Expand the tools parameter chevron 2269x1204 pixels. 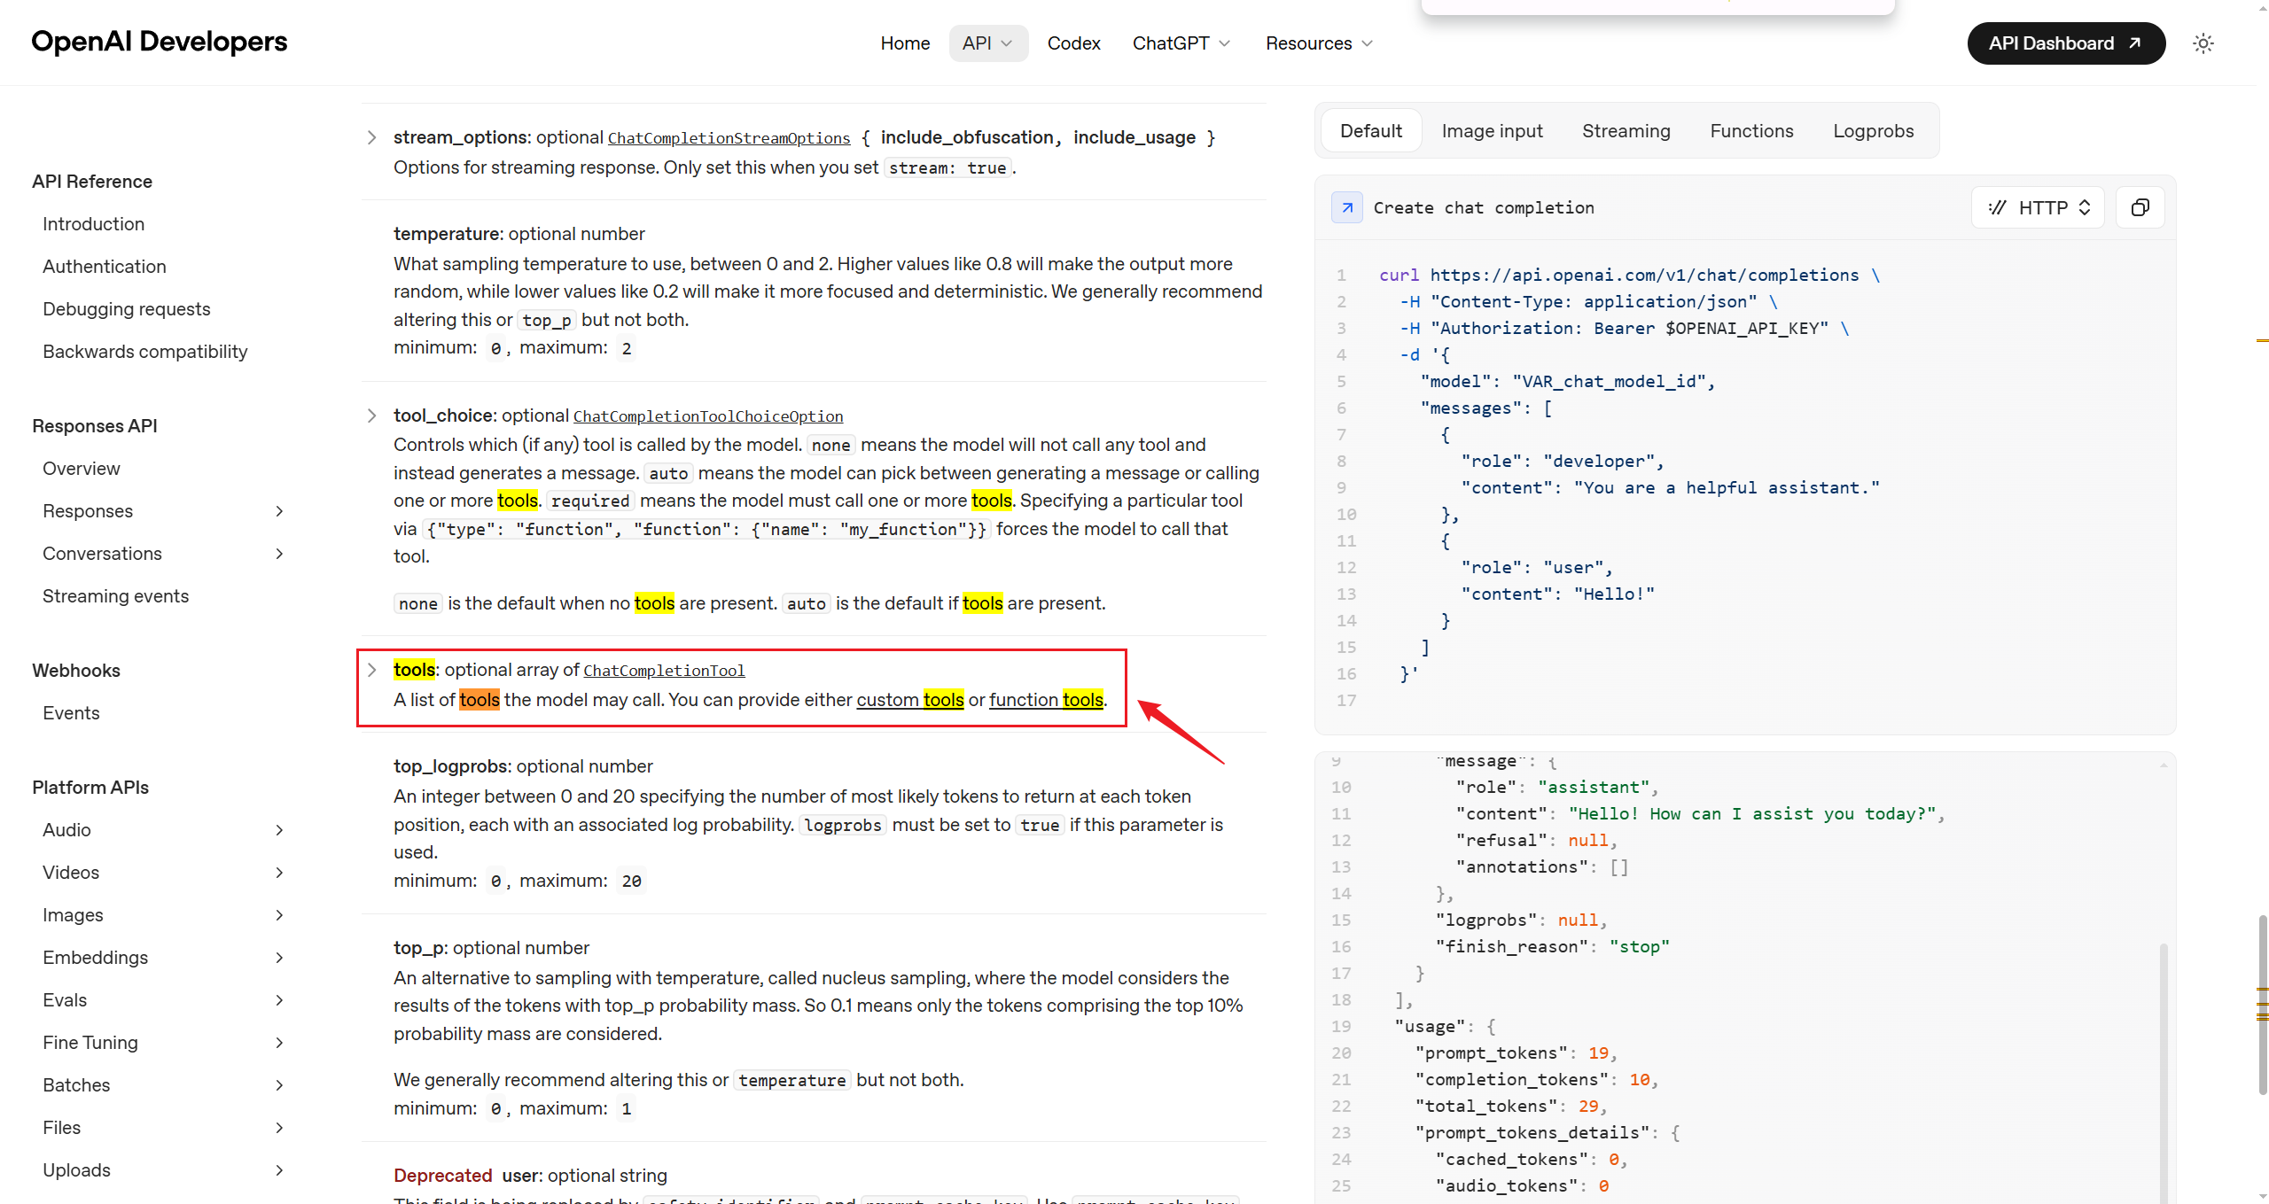pos(372,670)
